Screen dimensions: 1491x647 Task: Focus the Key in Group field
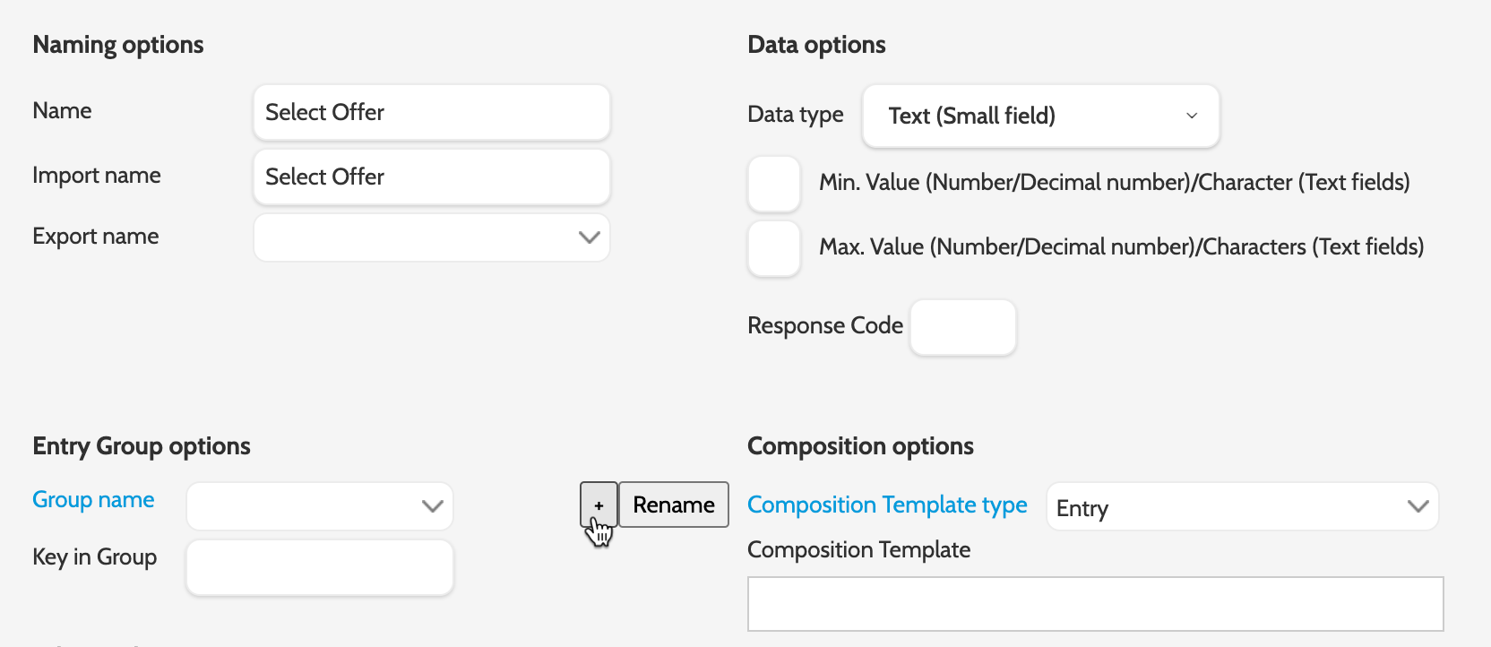click(x=320, y=567)
